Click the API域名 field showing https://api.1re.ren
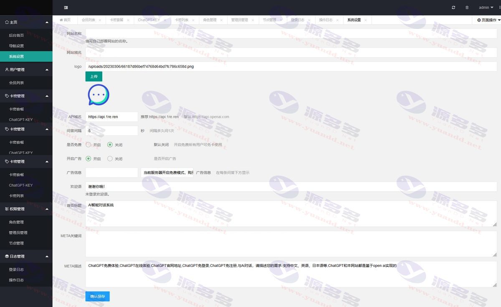The image size is (501, 307). point(111,117)
